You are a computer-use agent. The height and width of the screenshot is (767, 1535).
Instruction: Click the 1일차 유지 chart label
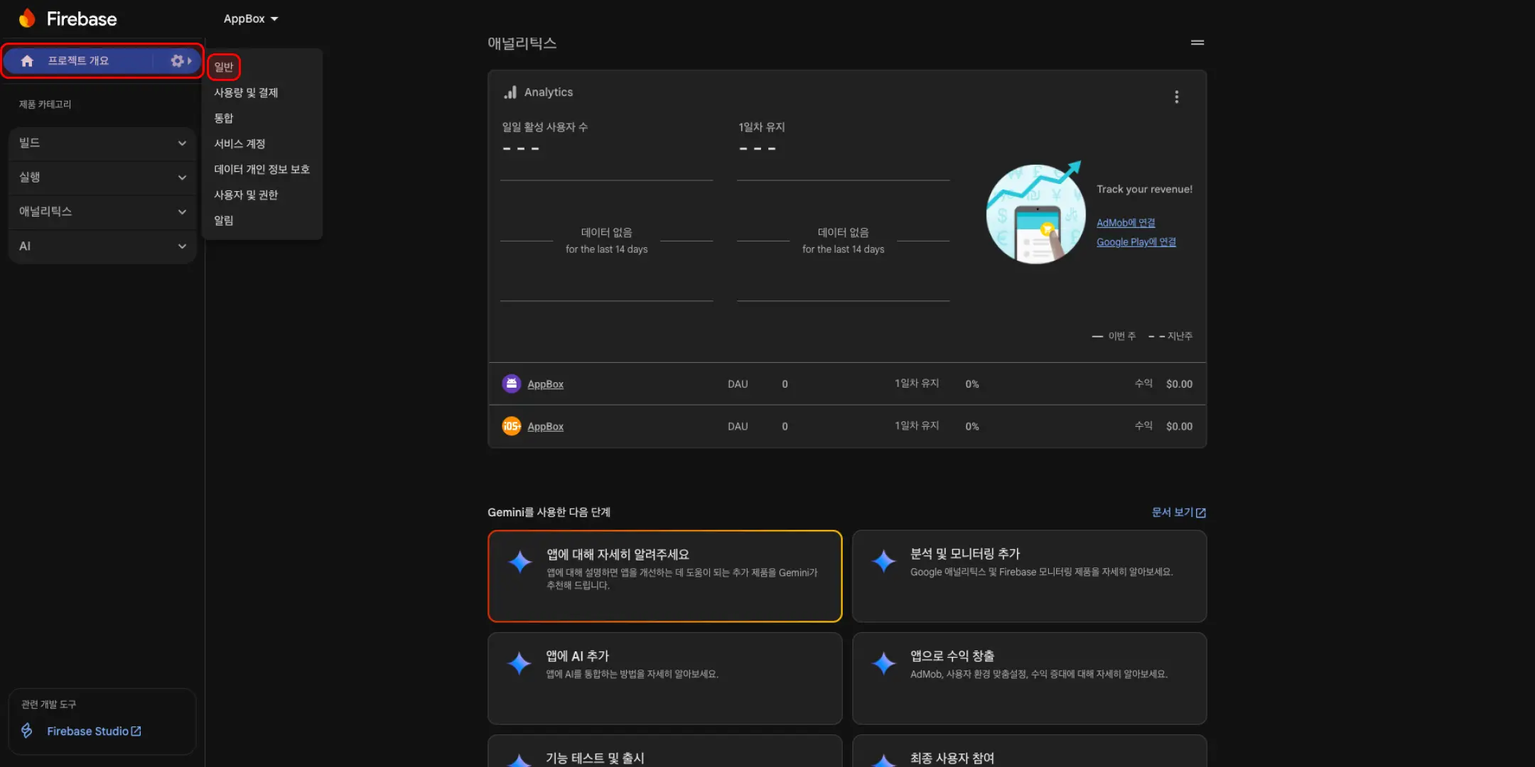(x=761, y=127)
